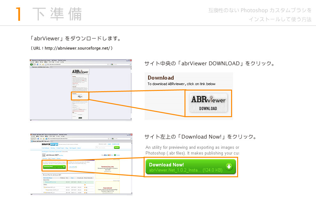Click the large ABRviewer DOWNLOAD button
This screenshot has height=224, width=316.
(x=208, y=103)
